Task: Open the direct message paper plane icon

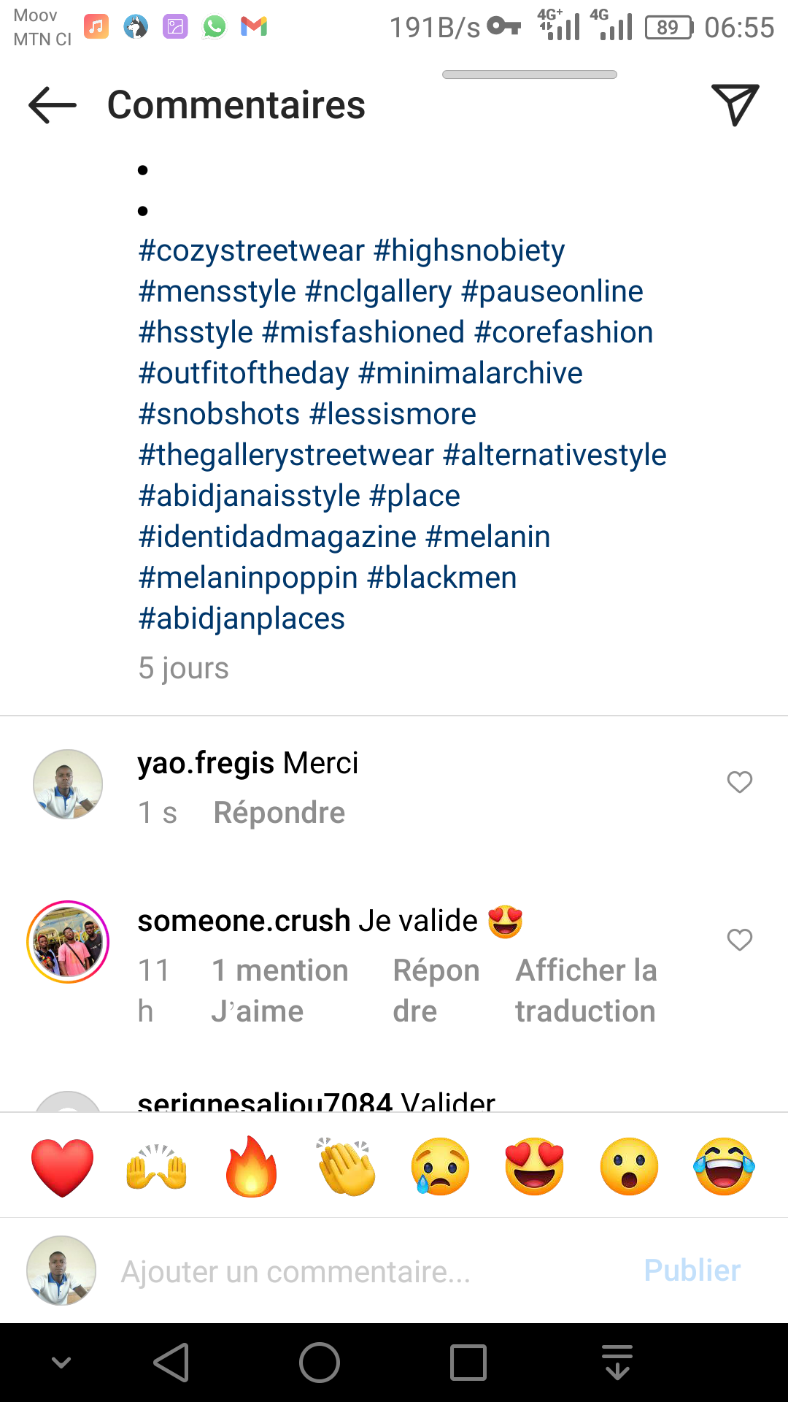Action: click(x=735, y=105)
